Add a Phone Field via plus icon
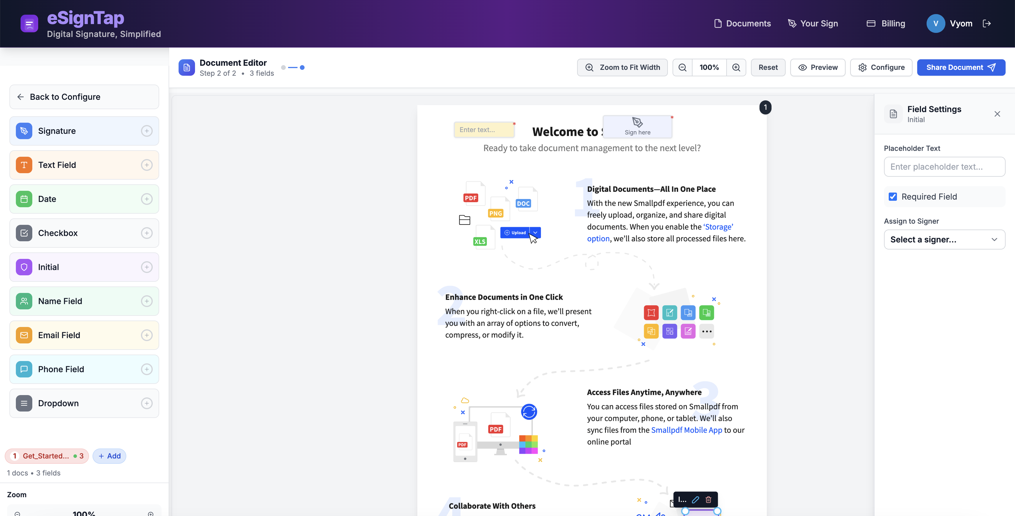Image resolution: width=1015 pixels, height=516 pixels. (x=147, y=370)
